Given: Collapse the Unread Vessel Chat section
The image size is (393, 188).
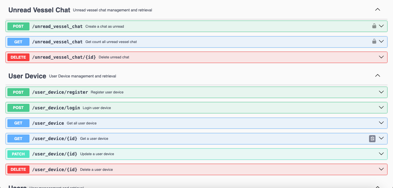Looking at the screenshot, I should pos(378,10).
